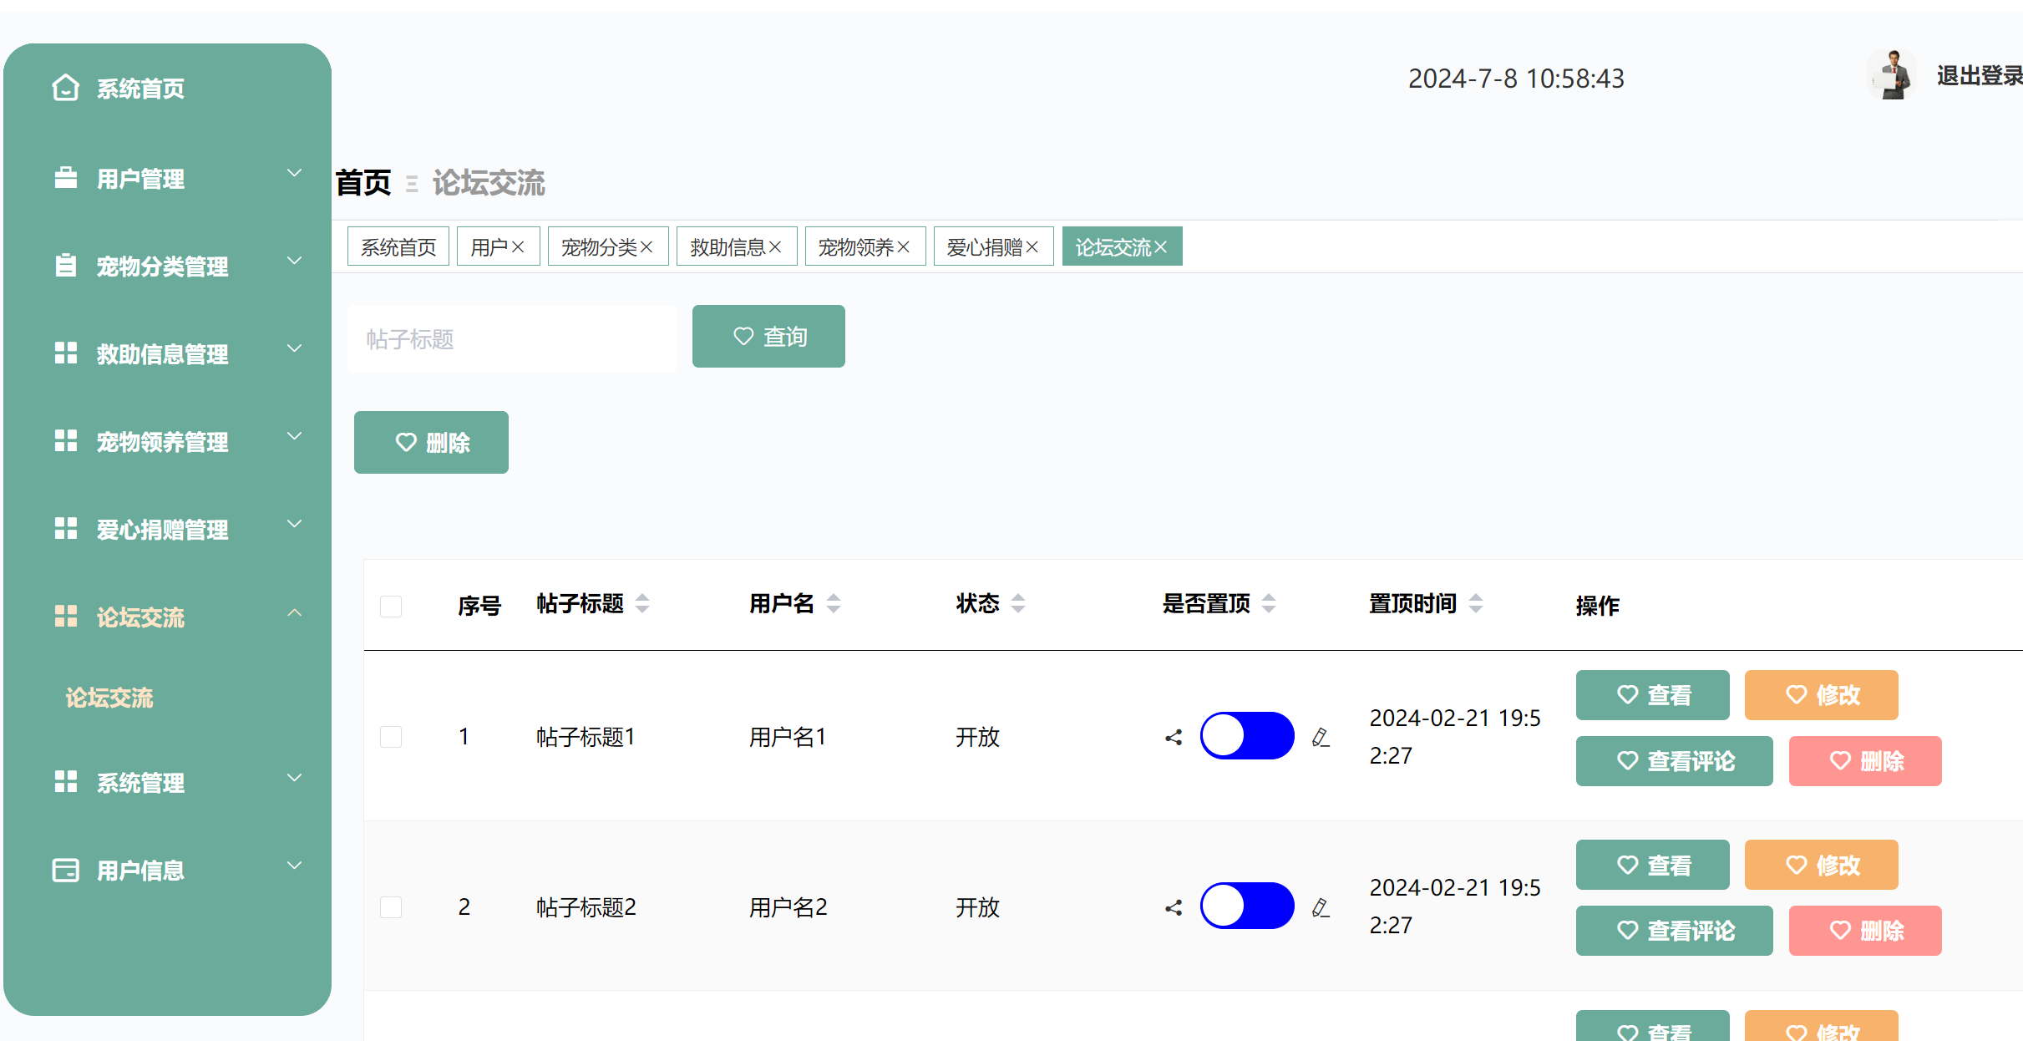Check the checkbox for row 2
Screen dimensions: 2023x1041
(x=391, y=907)
